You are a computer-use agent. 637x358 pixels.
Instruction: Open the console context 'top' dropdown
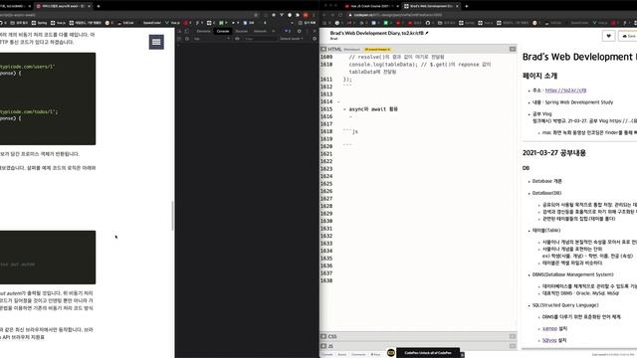coord(212,39)
